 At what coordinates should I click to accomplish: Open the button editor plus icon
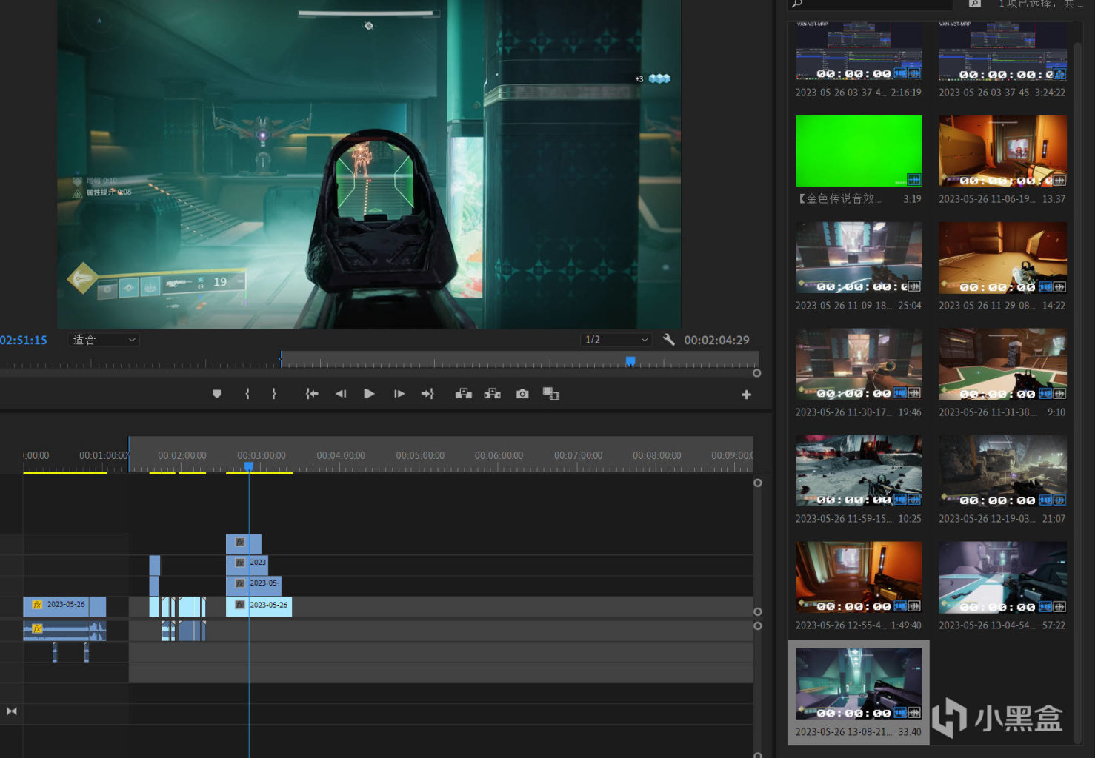pos(746,395)
